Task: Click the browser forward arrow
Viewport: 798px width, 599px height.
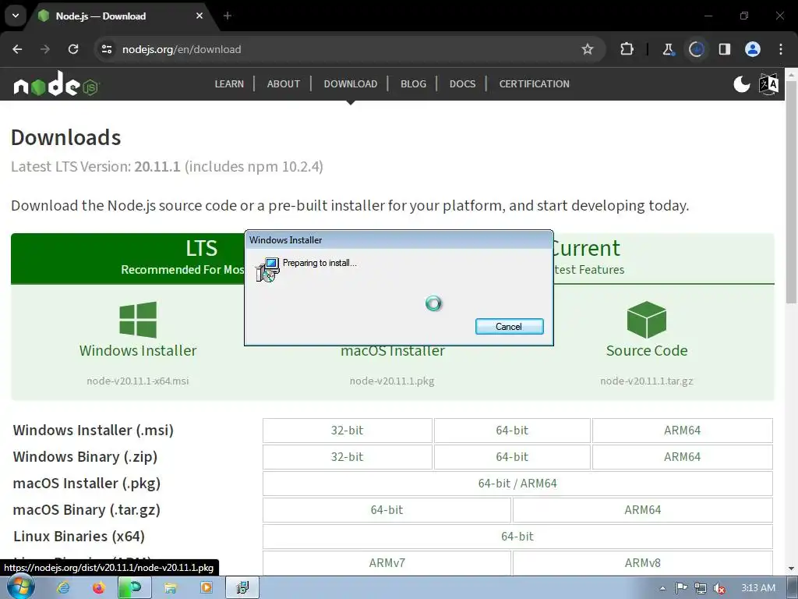Action: pyautogui.click(x=45, y=49)
